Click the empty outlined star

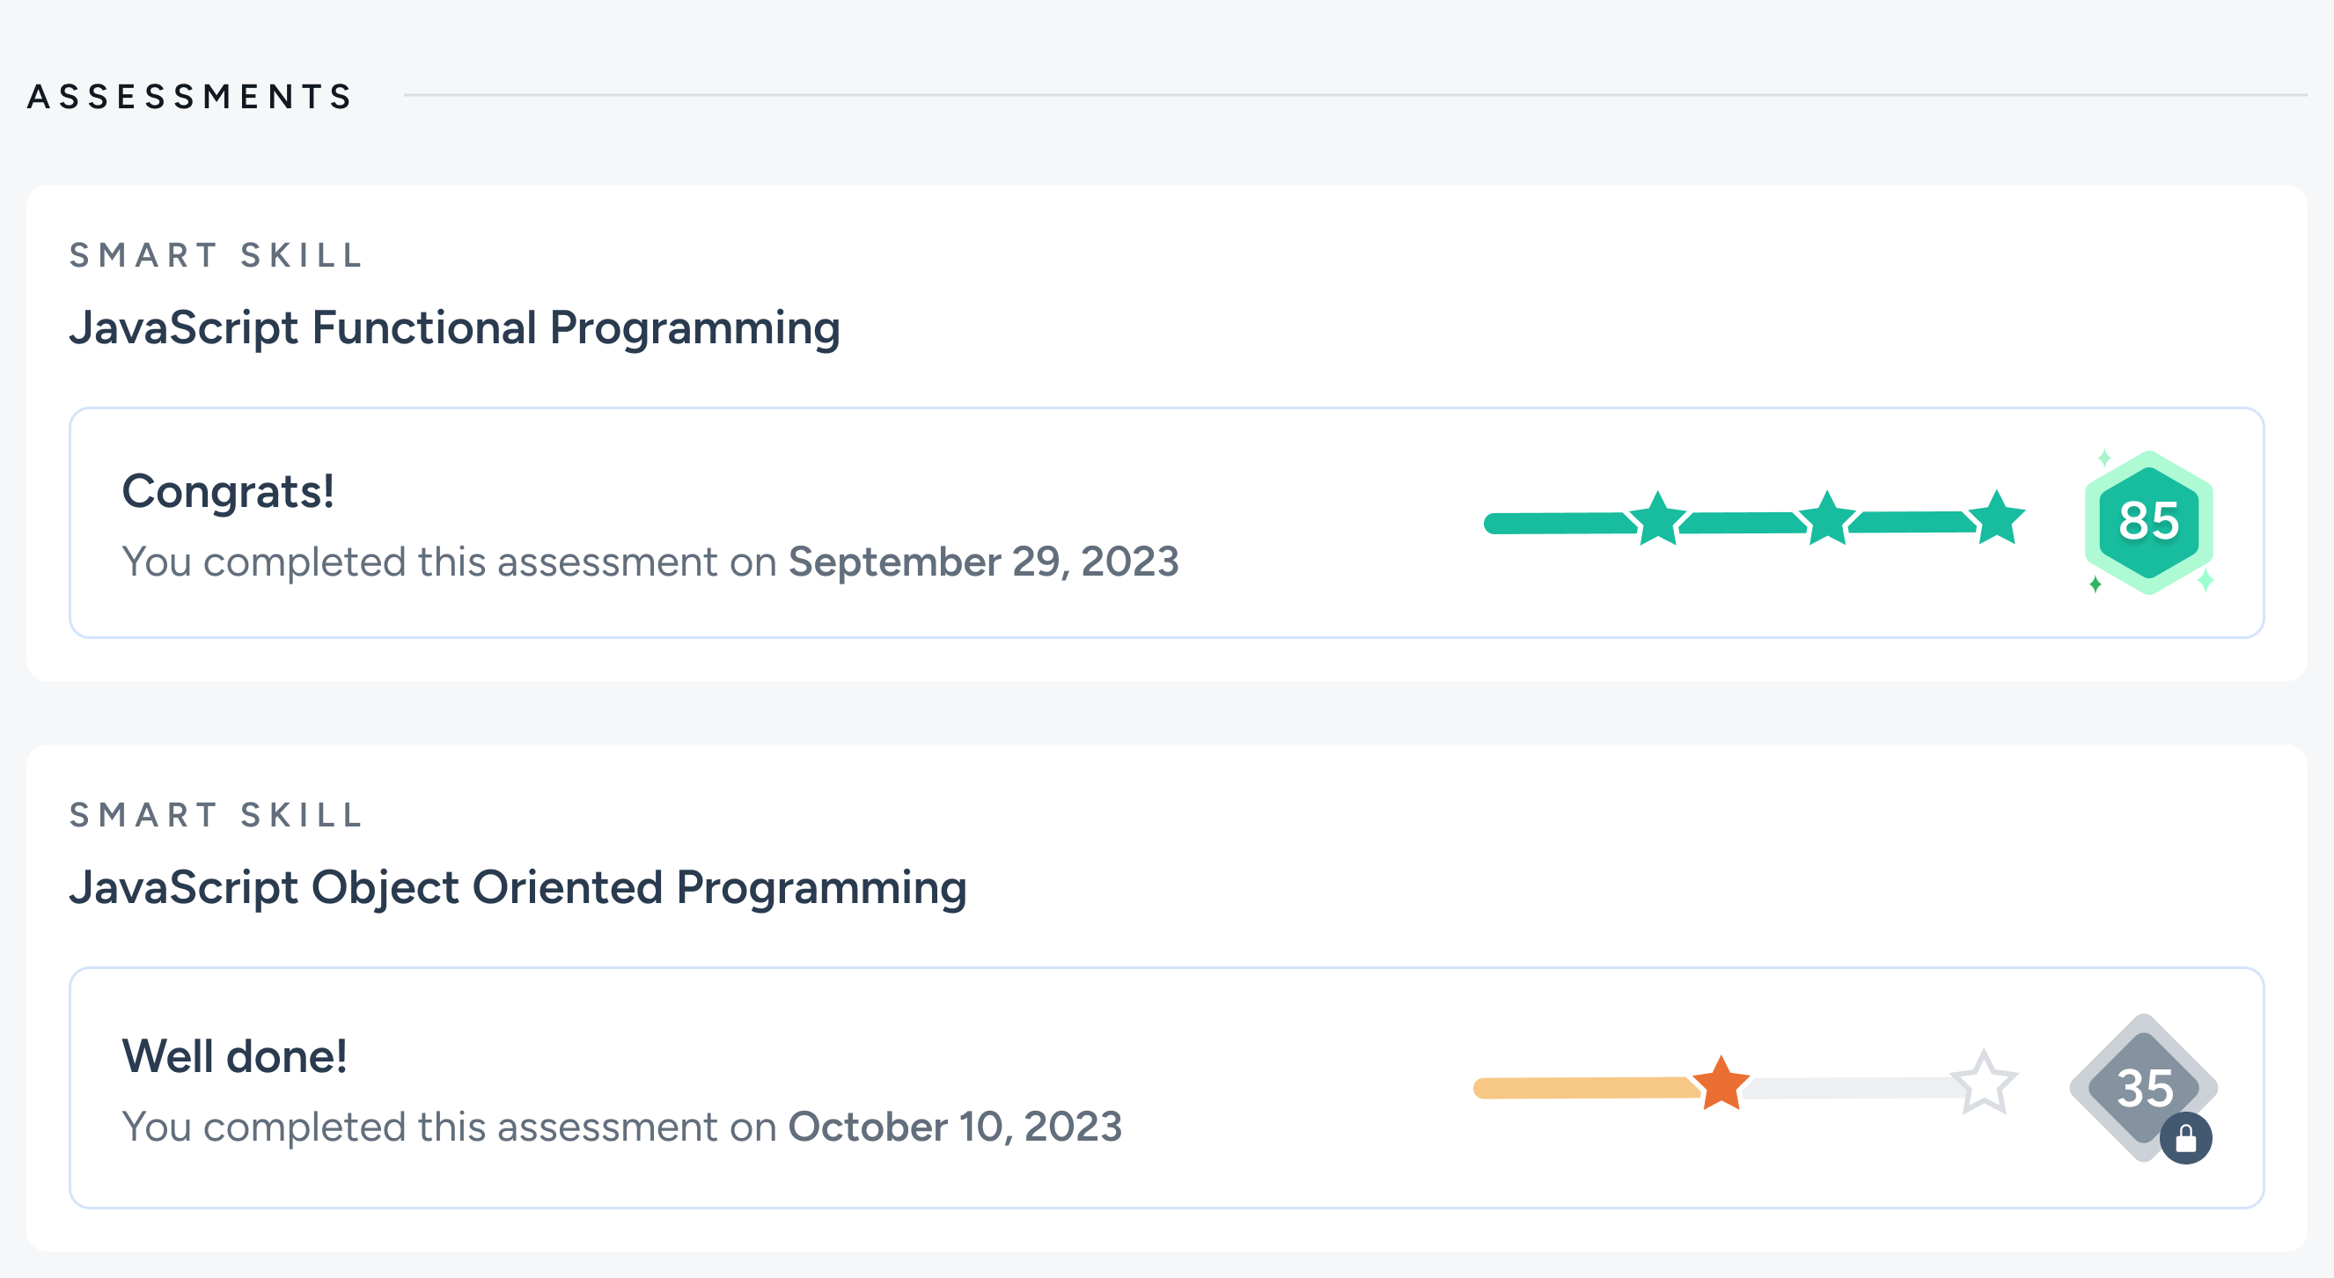coord(1984,1083)
